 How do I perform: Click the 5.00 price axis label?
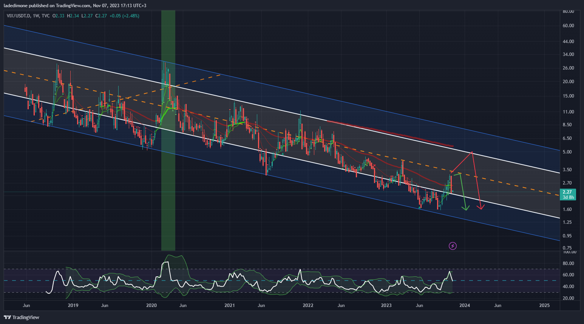point(567,152)
